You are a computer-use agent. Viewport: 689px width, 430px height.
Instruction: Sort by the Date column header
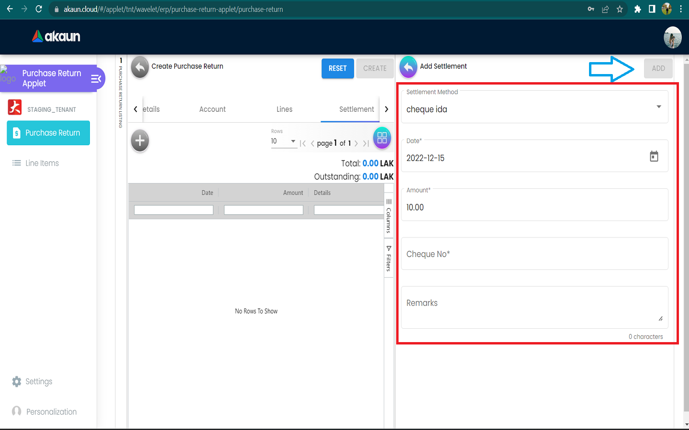[x=207, y=193]
